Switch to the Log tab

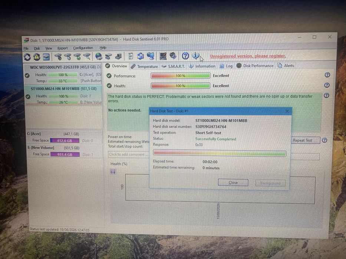click(x=226, y=66)
